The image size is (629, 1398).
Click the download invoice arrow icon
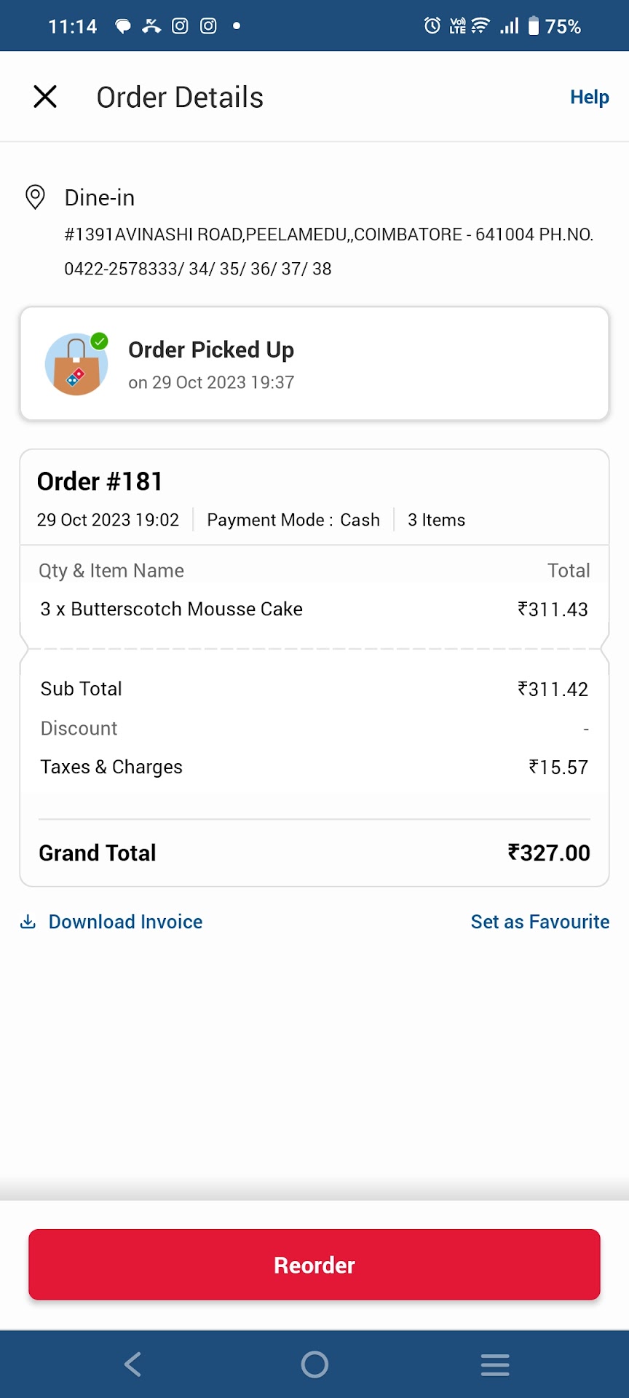click(x=28, y=922)
